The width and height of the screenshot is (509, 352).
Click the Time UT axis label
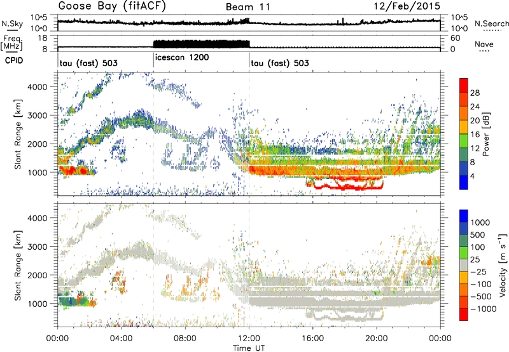click(249, 348)
